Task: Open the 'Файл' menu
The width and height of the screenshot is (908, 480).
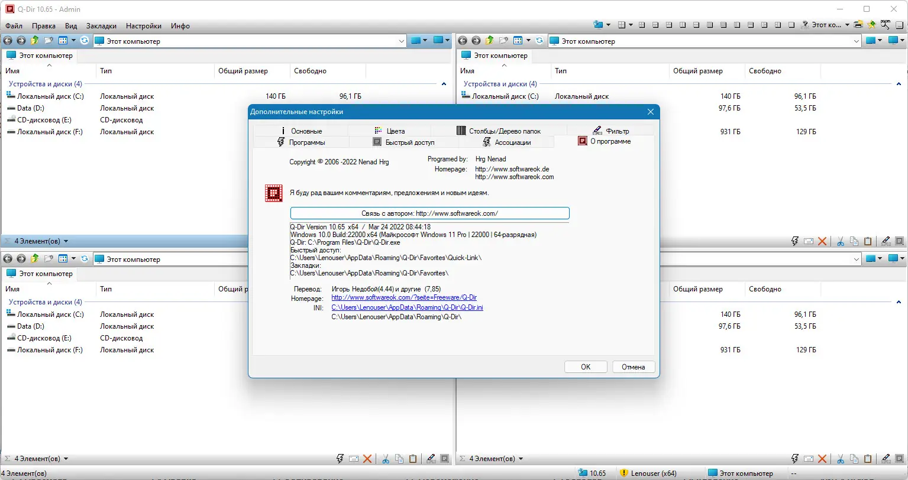Action: (14, 26)
